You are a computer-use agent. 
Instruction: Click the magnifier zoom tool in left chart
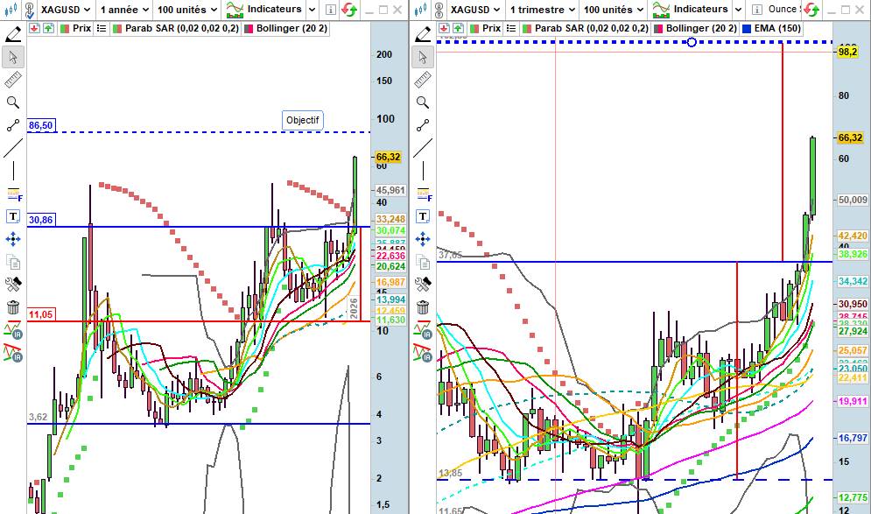(x=13, y=103)
